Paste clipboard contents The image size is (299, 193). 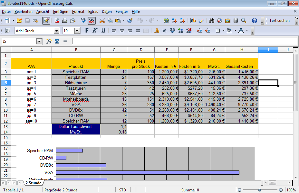click(x=118, y=21)
